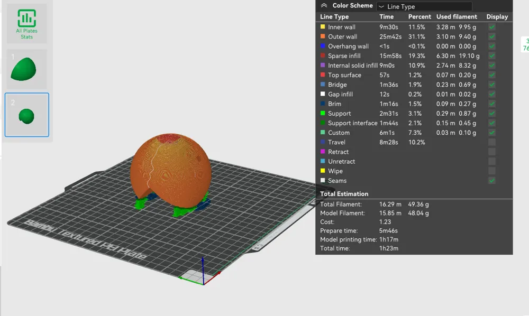Open the Line Type color scheme dropdown
529x316 pixels.
[x=424, y=6]
